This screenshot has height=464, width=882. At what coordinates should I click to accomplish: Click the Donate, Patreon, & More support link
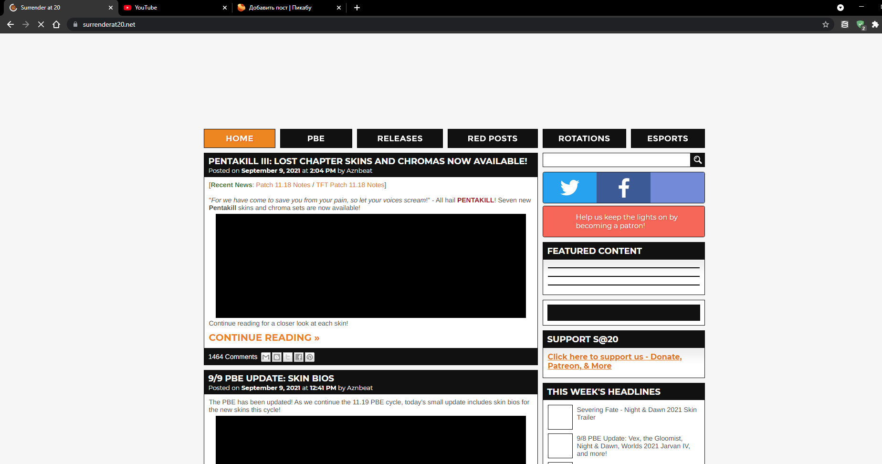(615, 361)
